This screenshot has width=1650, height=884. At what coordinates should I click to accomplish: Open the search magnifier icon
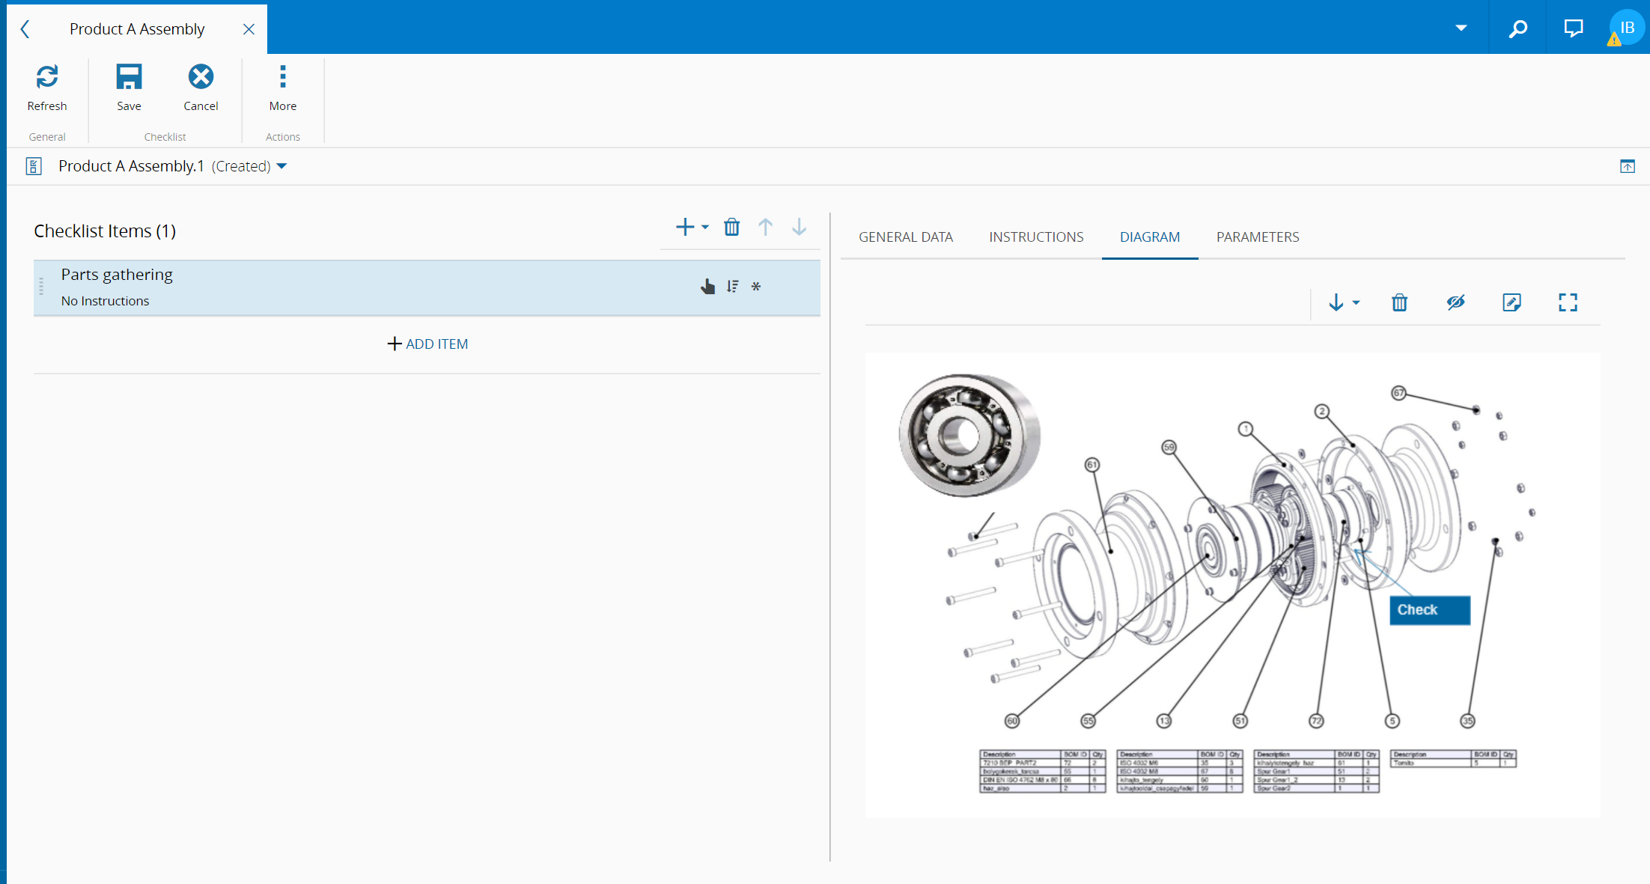pyautogui.click(x=1517, y=28)
